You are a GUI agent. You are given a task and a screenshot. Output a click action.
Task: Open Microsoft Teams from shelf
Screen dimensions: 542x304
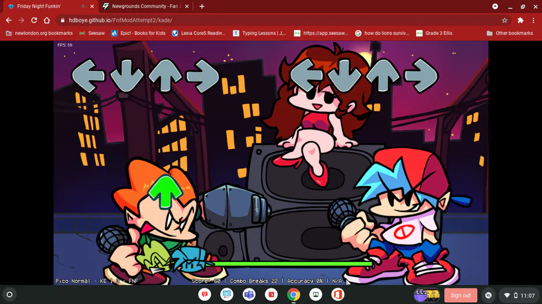tap(249, 295)
